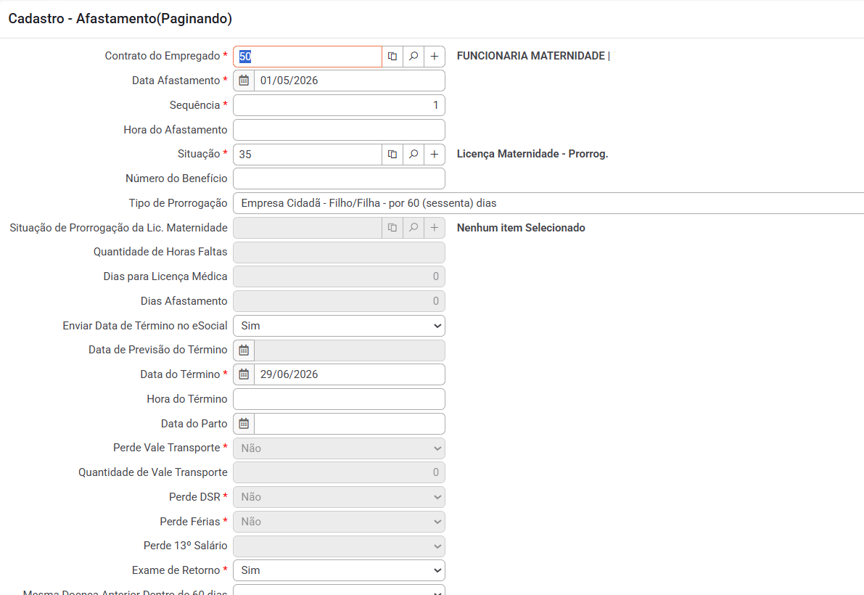Open search lookup for Situação field
The height and width of the screenshot is (595, 864).
point(414,155)
